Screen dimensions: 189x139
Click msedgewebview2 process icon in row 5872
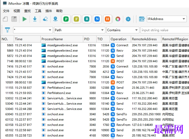click(x=43, y=56)
